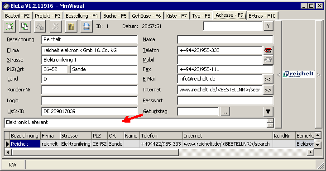Switch to Projekt - F3 tab
326x171 pixels.
coord(48,16)
